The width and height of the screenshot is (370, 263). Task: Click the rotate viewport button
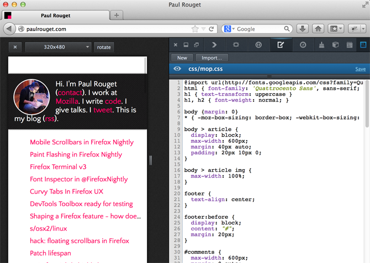[104, 47]
